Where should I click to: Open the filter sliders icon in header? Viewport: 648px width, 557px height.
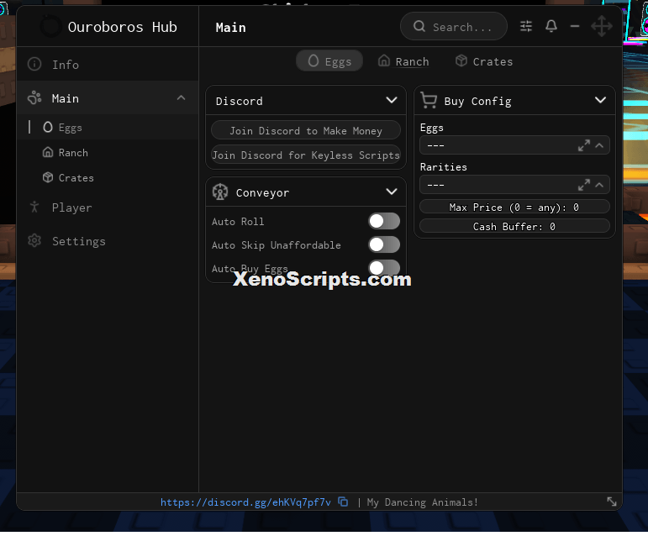(525, 26)
